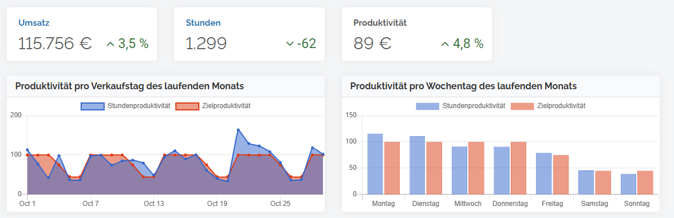Click the blue Montag bar

coord(375,164)
